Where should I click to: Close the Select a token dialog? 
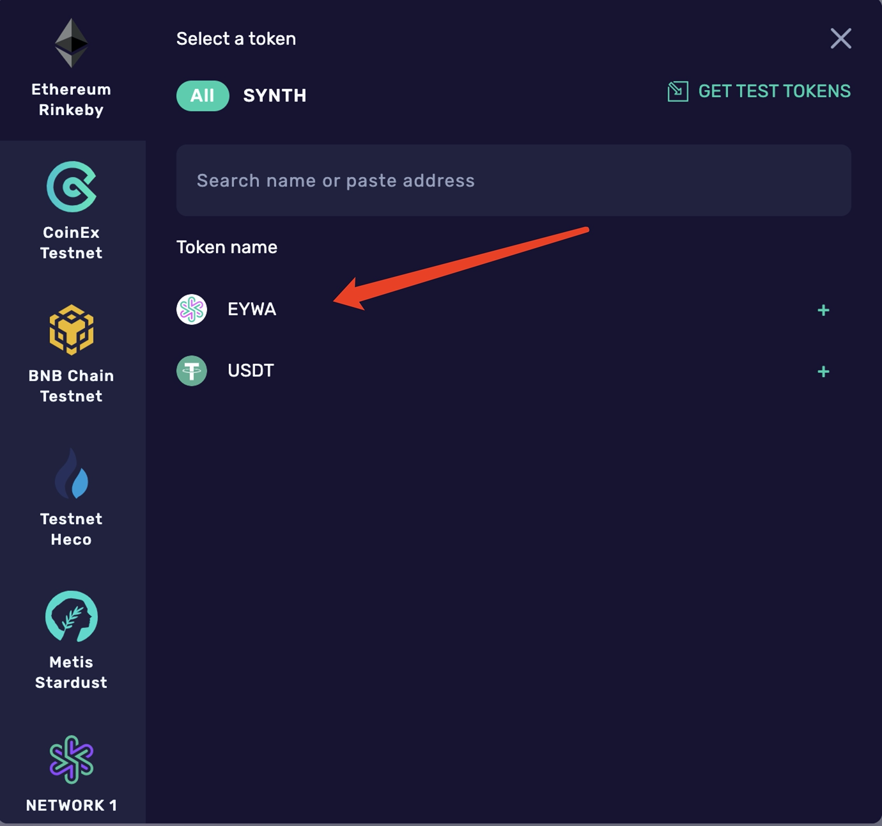pyautogui.click(x=840, y=38)
